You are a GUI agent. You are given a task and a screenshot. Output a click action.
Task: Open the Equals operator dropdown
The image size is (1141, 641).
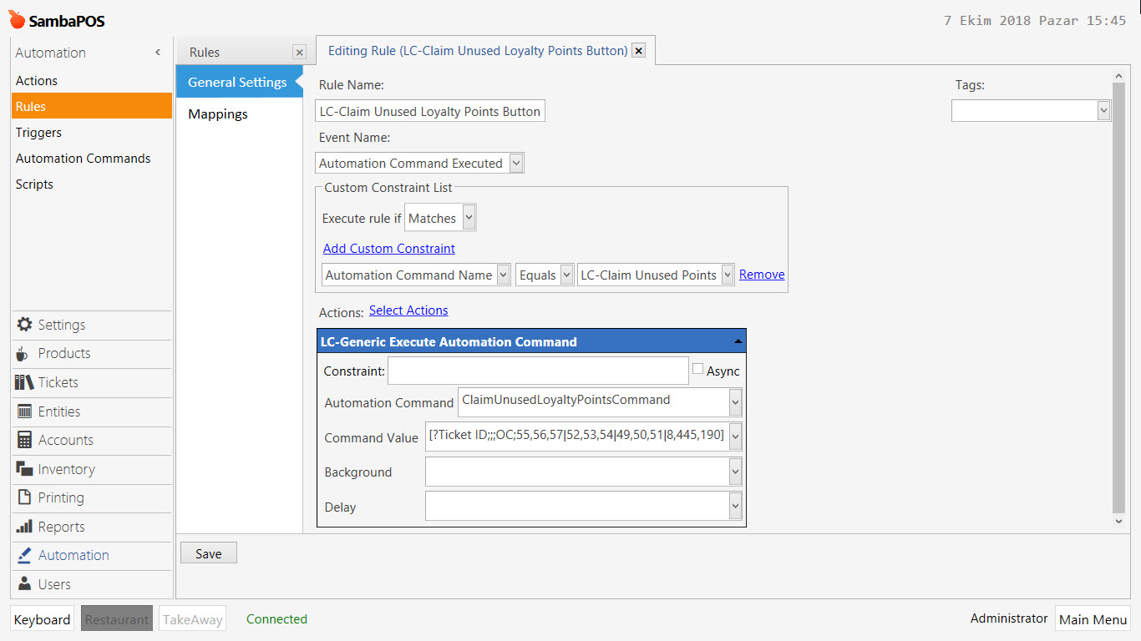[x=567, y=275]
